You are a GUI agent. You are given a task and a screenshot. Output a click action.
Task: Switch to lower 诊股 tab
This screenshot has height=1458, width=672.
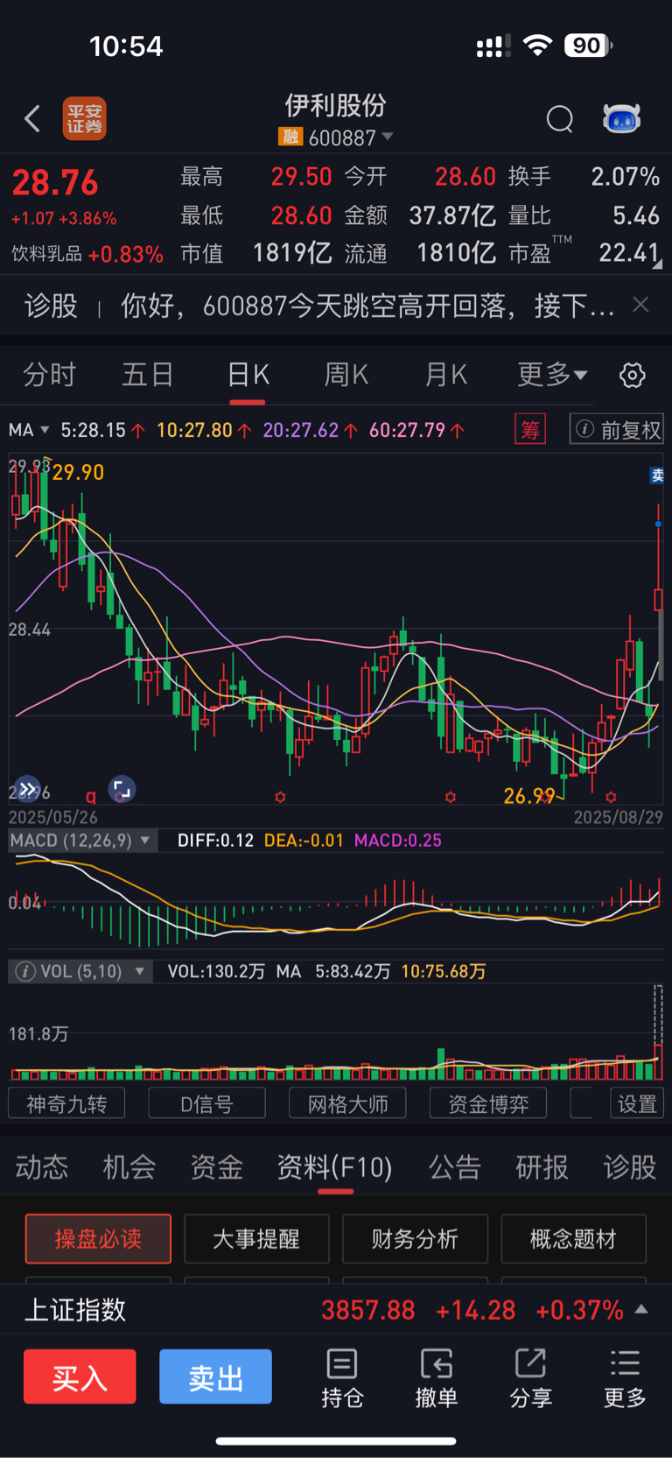click(x=630, y=1167)
